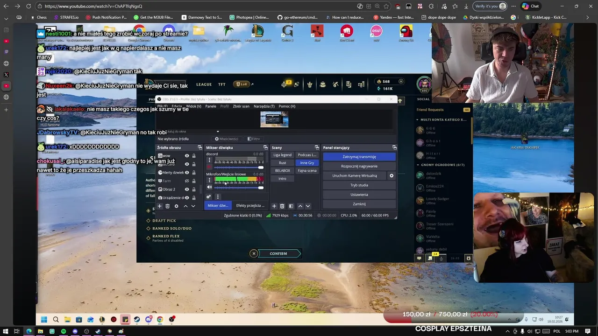Undock the Mikser dźwięku panel
This screenshot has height=336, width=598.
tap(265, 147)
